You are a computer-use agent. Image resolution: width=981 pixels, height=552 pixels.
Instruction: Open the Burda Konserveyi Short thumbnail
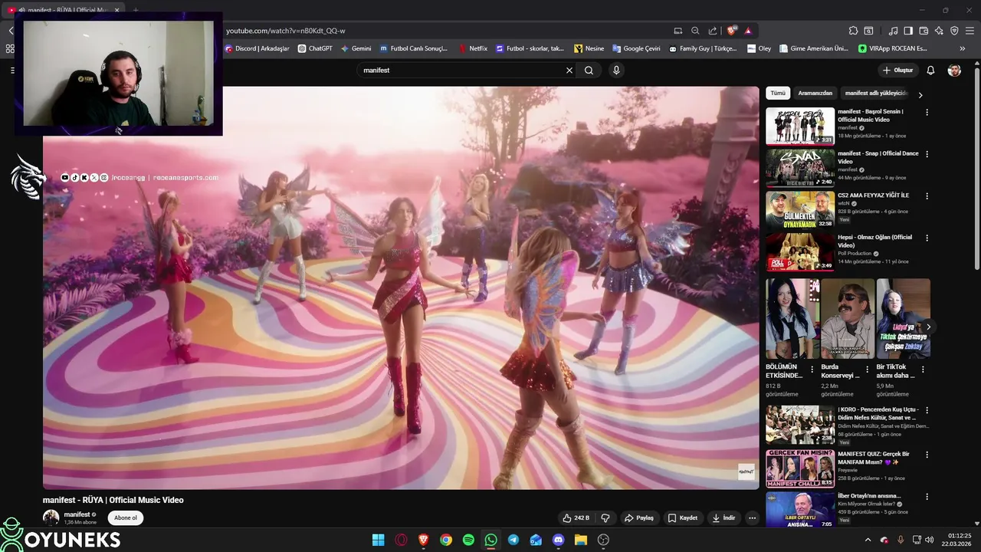pyautogui.click(x=848, y=319)
